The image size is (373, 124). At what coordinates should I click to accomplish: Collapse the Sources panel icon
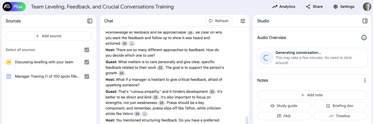click(90, 21)
